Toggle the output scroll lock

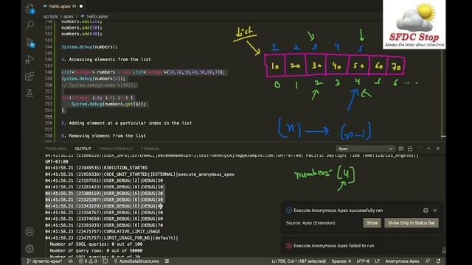pyautogui.click(x=410, y=149)
